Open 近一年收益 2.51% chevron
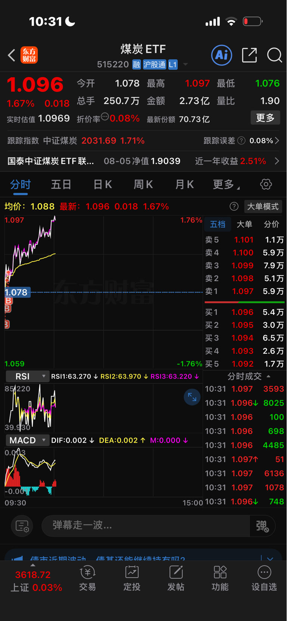 coord(277,161)
